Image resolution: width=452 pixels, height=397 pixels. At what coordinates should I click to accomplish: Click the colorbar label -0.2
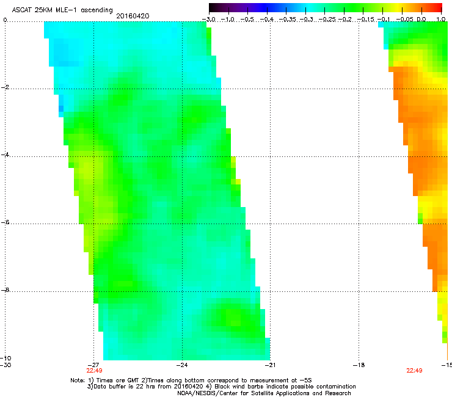point(345,20)
